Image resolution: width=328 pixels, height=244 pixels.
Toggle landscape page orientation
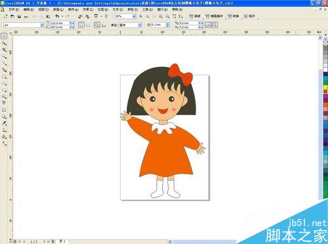(x=88, y=25)
